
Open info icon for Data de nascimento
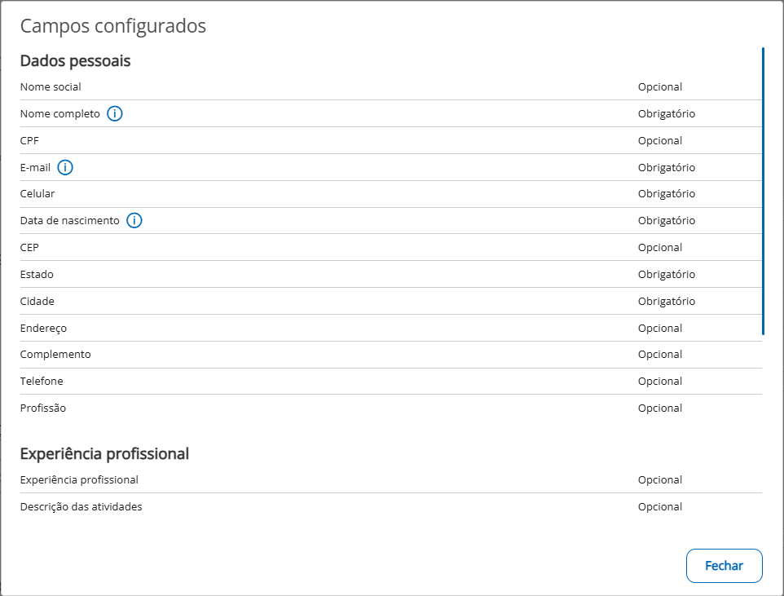(x=134, y=221)
